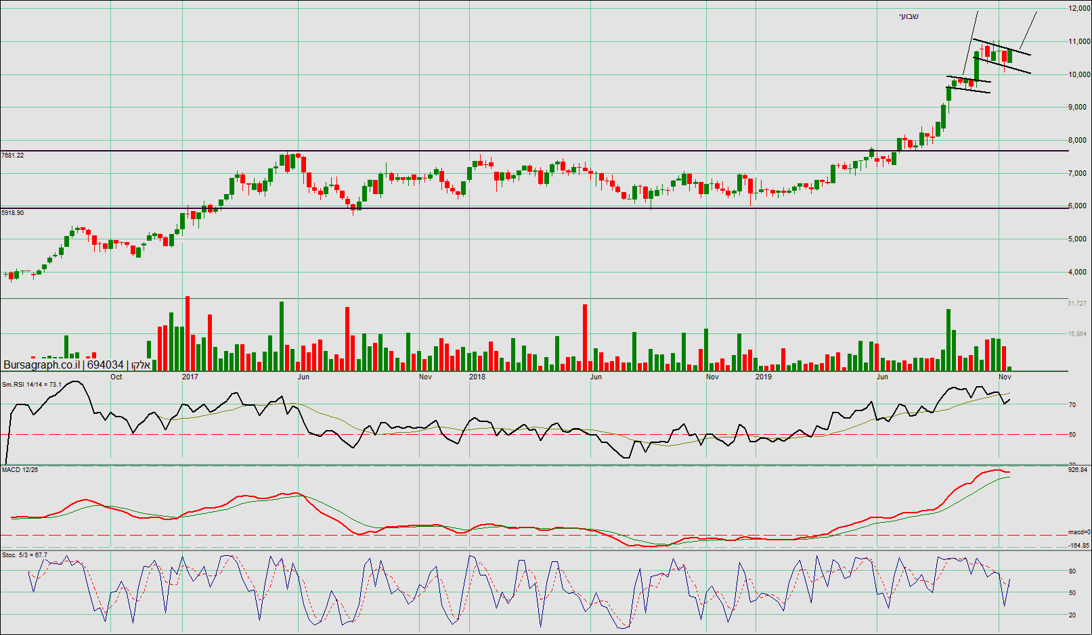Click the Oct date axis label
1092x635 pixels.
pyautogui.click(x=116, y=377)
